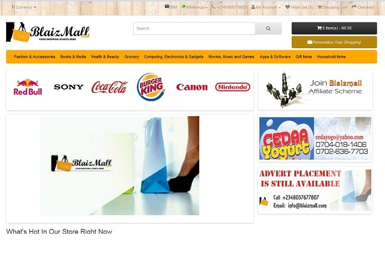The image size is (385, 256).
Task: Open the Join Blaizmall Affiliate Scheme banner
Action: 315,90
